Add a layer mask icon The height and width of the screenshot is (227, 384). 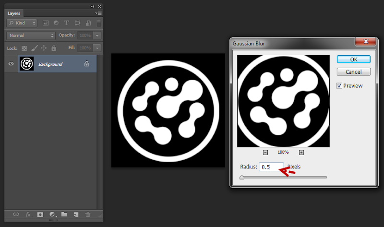(40, 215)
